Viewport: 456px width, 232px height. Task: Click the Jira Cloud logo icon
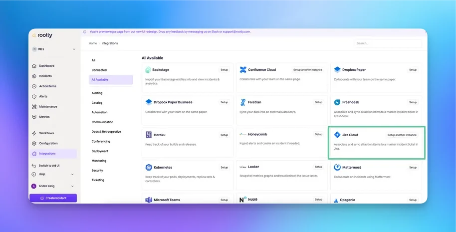pyautogui.click(x=337, y=135)
